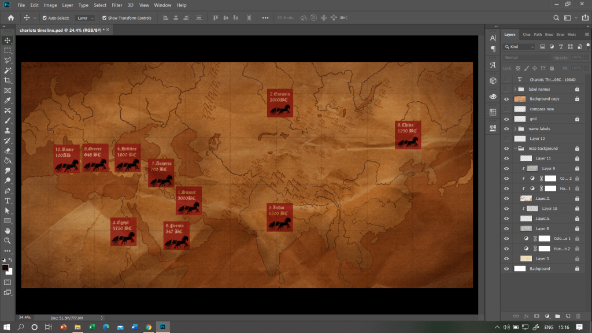This screenshot has height=333, width=592.
Task: Select the Crop tool
Action: (8, 80)
